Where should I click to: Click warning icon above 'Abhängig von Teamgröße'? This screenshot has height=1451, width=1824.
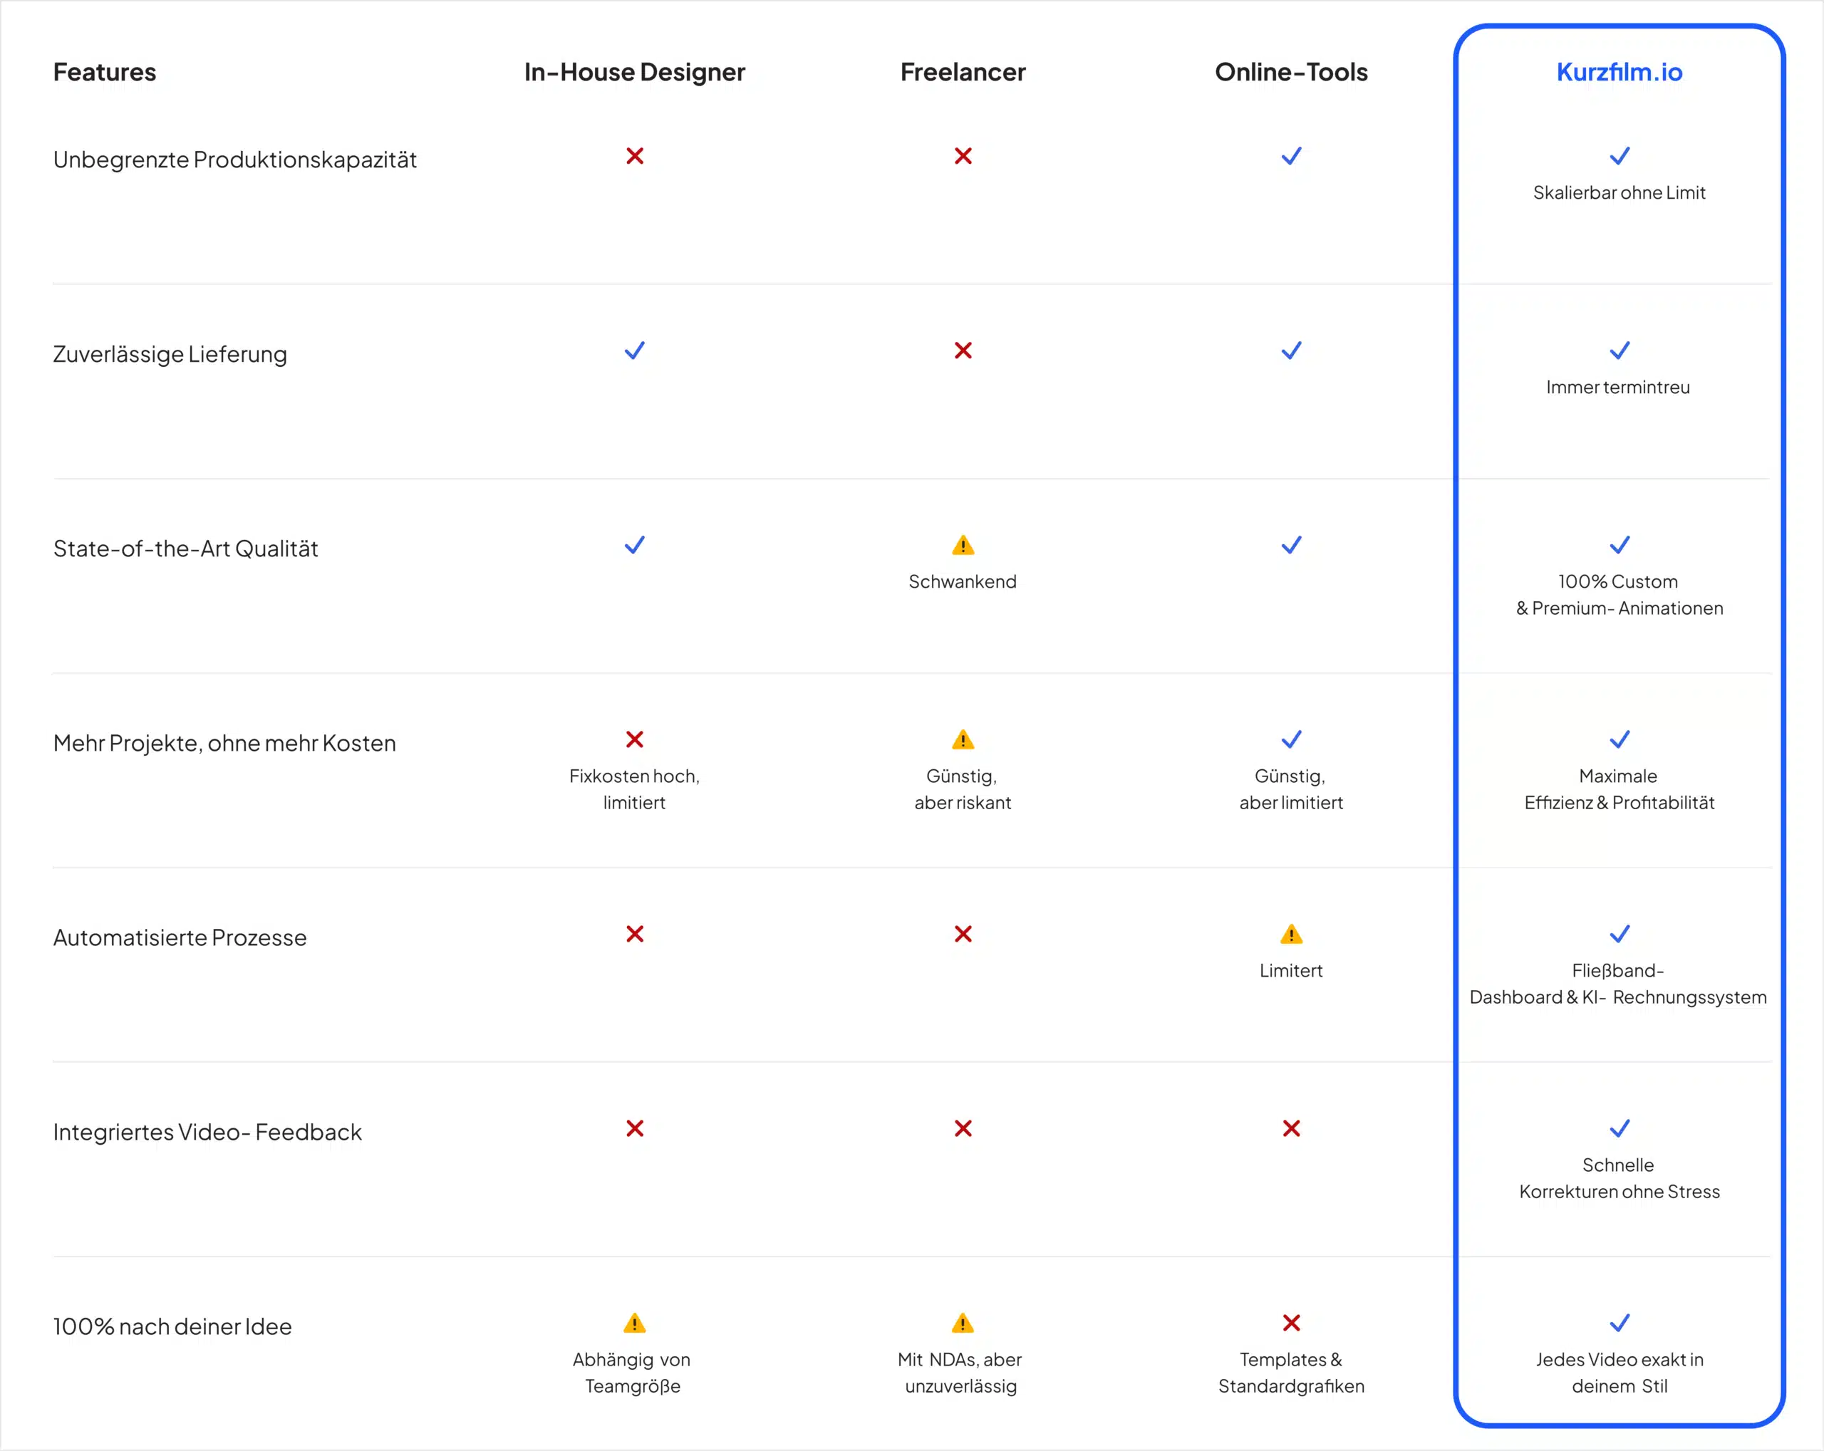tap(635, 1323)
